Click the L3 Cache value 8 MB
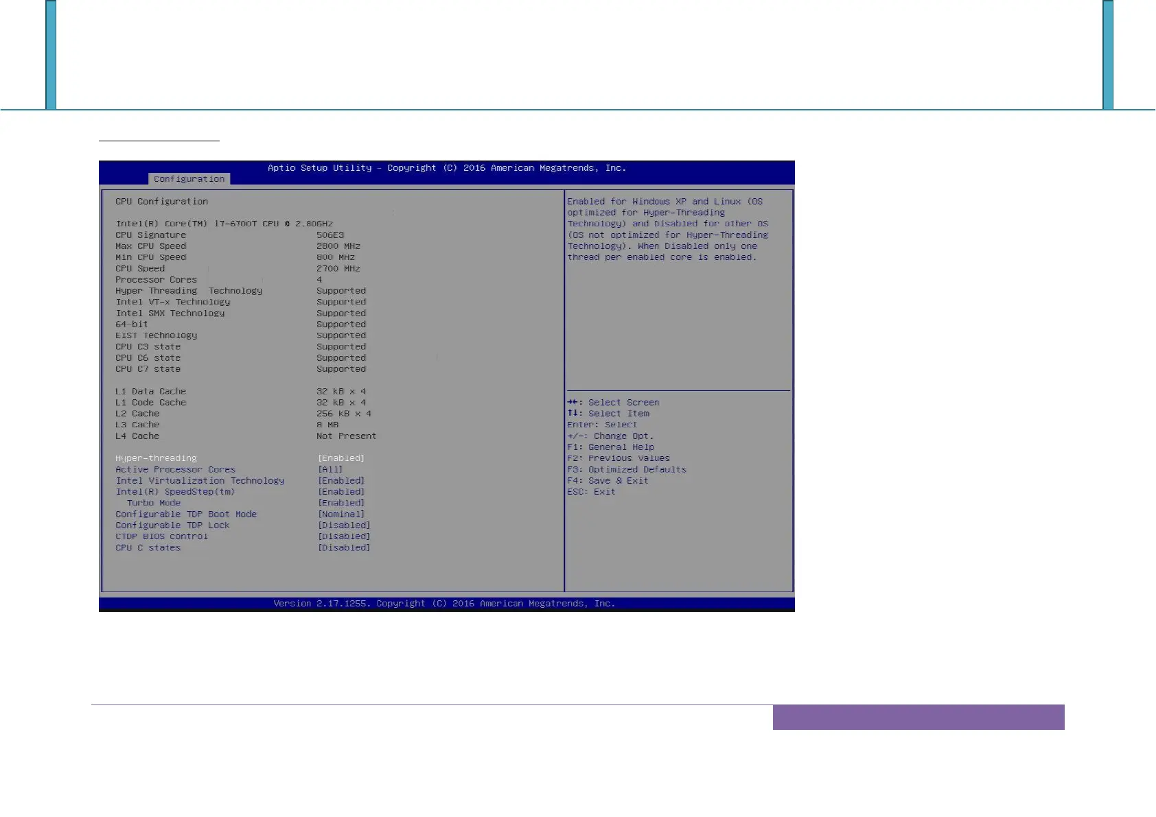 pyautogui.click(x=327, y=425)
